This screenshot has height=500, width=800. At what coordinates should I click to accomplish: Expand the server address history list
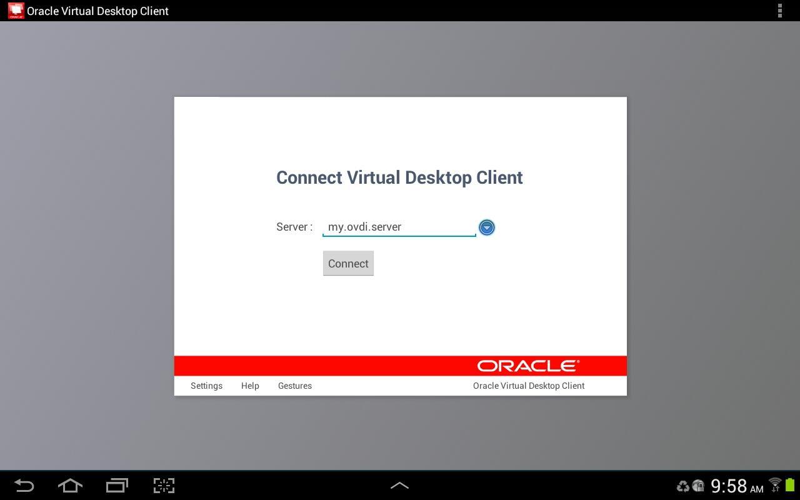[486, 227]
